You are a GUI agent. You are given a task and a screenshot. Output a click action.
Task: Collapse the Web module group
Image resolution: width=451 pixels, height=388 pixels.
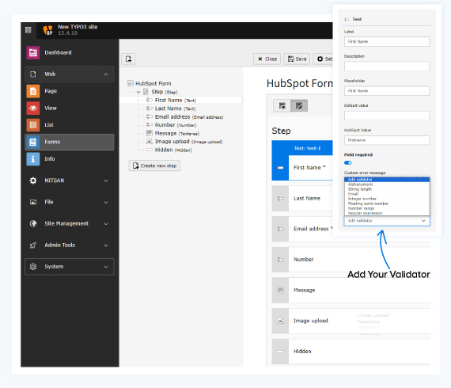coord(70,74)
